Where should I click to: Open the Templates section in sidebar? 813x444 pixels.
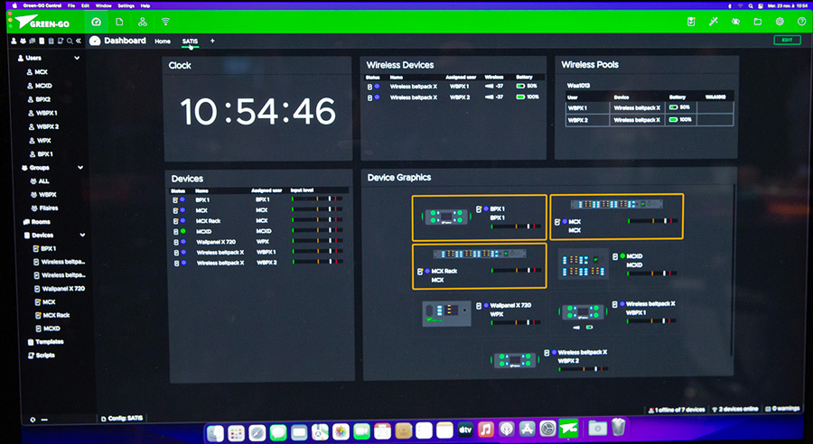click(46, 342)
